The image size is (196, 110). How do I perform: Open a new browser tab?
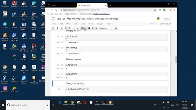point(110,5)
